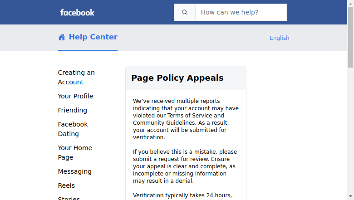The image size is (354, 200).
Task: Click the vertical scrollbar thumb
Action: [x=350, y=37]
